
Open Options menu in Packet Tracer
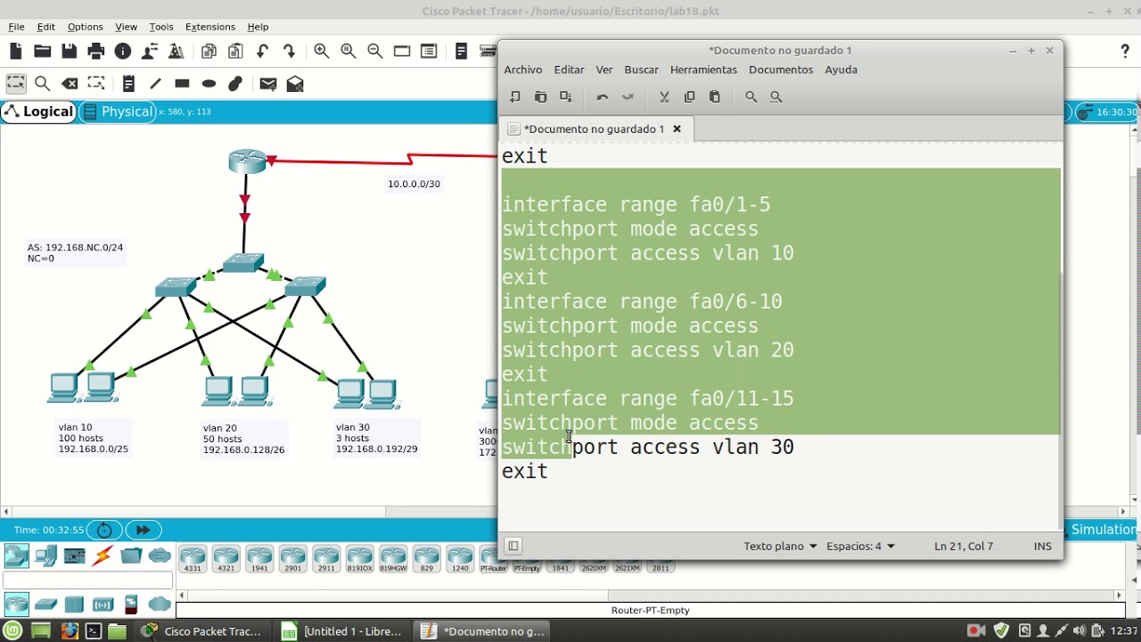click(85, 27)
